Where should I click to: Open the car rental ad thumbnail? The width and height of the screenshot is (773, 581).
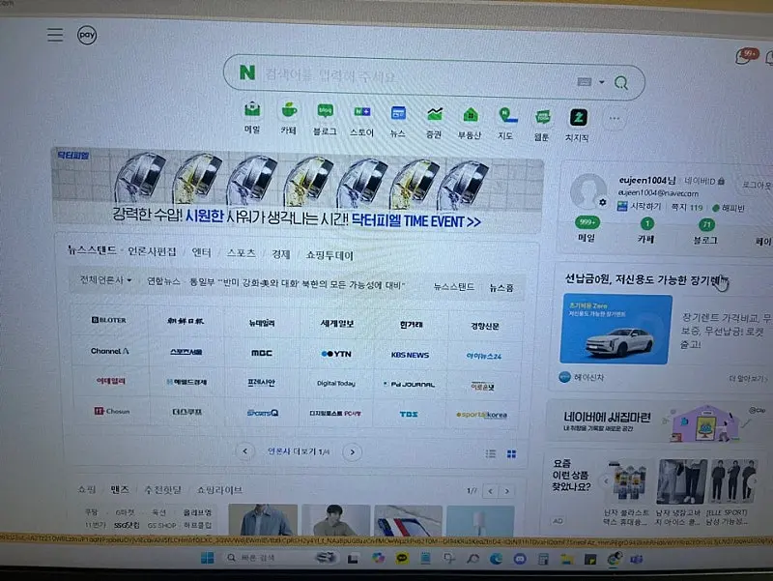click(x=616, y=330)
